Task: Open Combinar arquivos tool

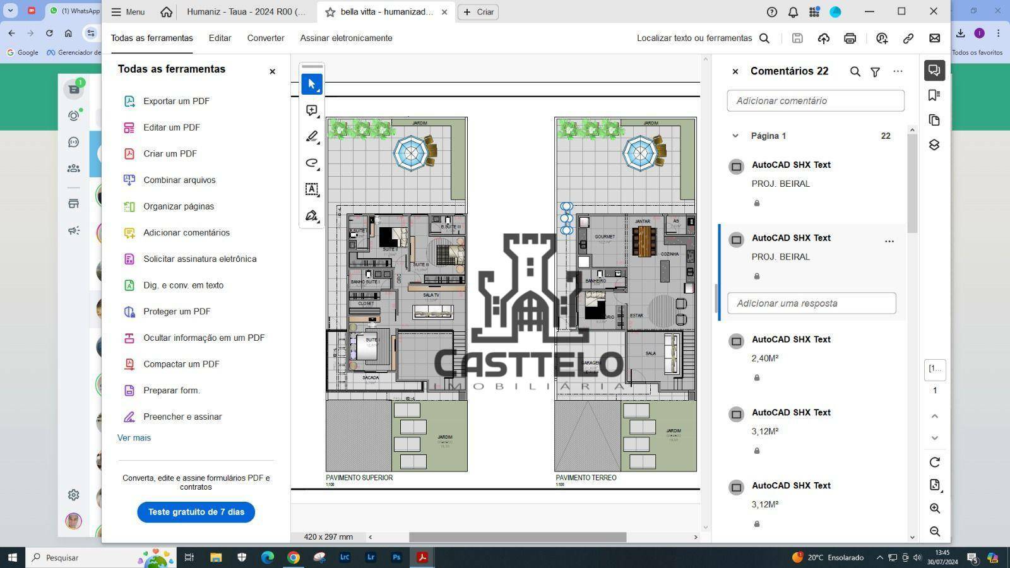Action: (x=179, y=180)
